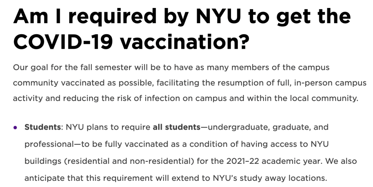Click the bold "Students" label
373x187 pixels.
[42, 127]
